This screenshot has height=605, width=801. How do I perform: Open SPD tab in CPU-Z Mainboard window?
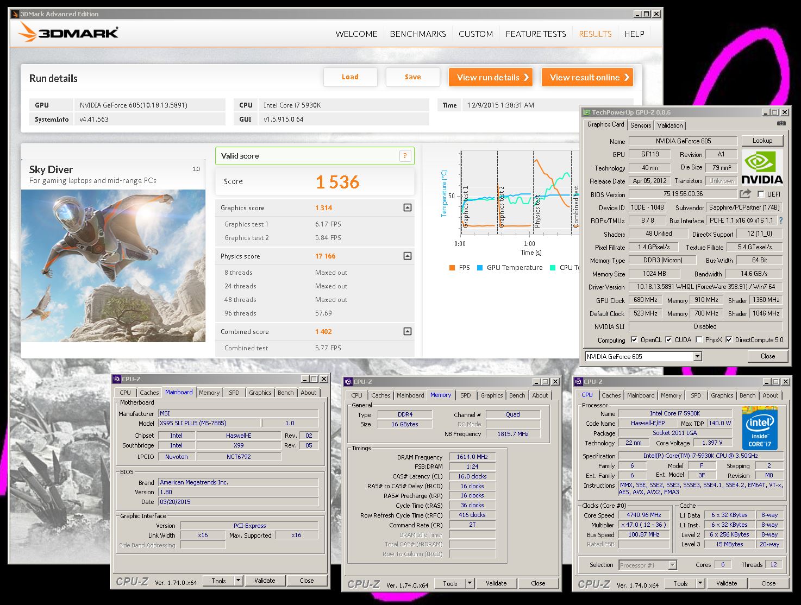click(234, 393)
